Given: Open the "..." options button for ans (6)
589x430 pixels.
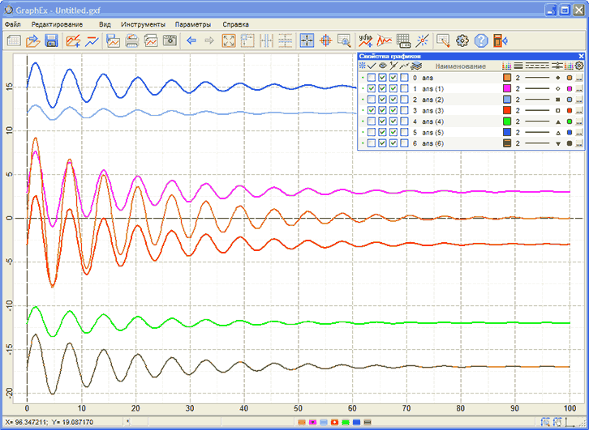Looking at the screenshot, I should [x=580, y=143].
